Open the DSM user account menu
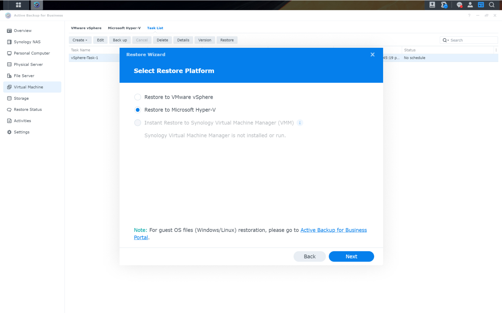The height and width of the screenshot is (313, 502). pos(470,5)
